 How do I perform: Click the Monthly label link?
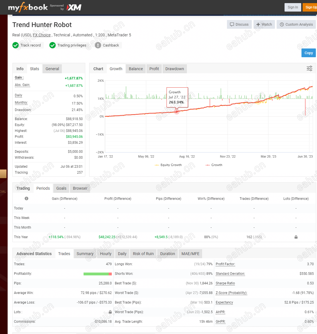point(21,103)
